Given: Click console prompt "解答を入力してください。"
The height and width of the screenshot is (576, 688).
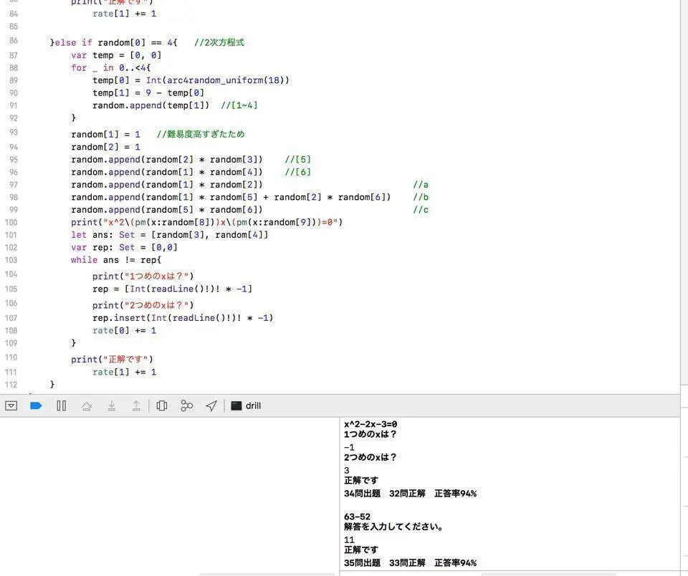Looking at the screenshot, I should point(393,527).
